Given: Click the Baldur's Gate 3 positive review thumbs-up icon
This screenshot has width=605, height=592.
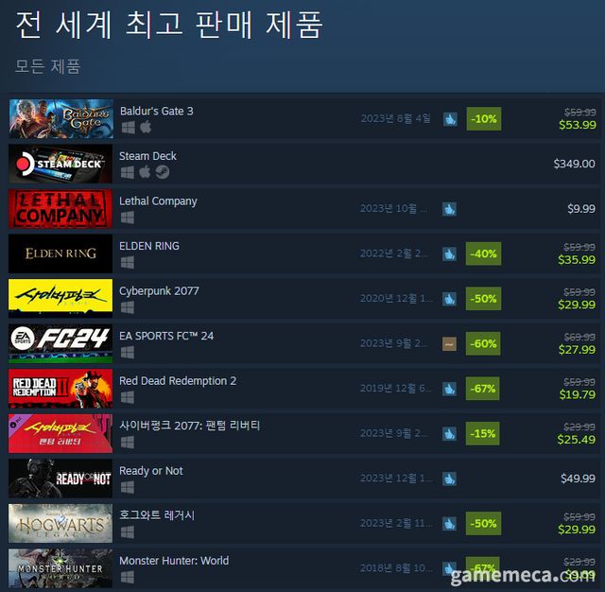Looking at the screenshot, I should [x=450, y=119].
